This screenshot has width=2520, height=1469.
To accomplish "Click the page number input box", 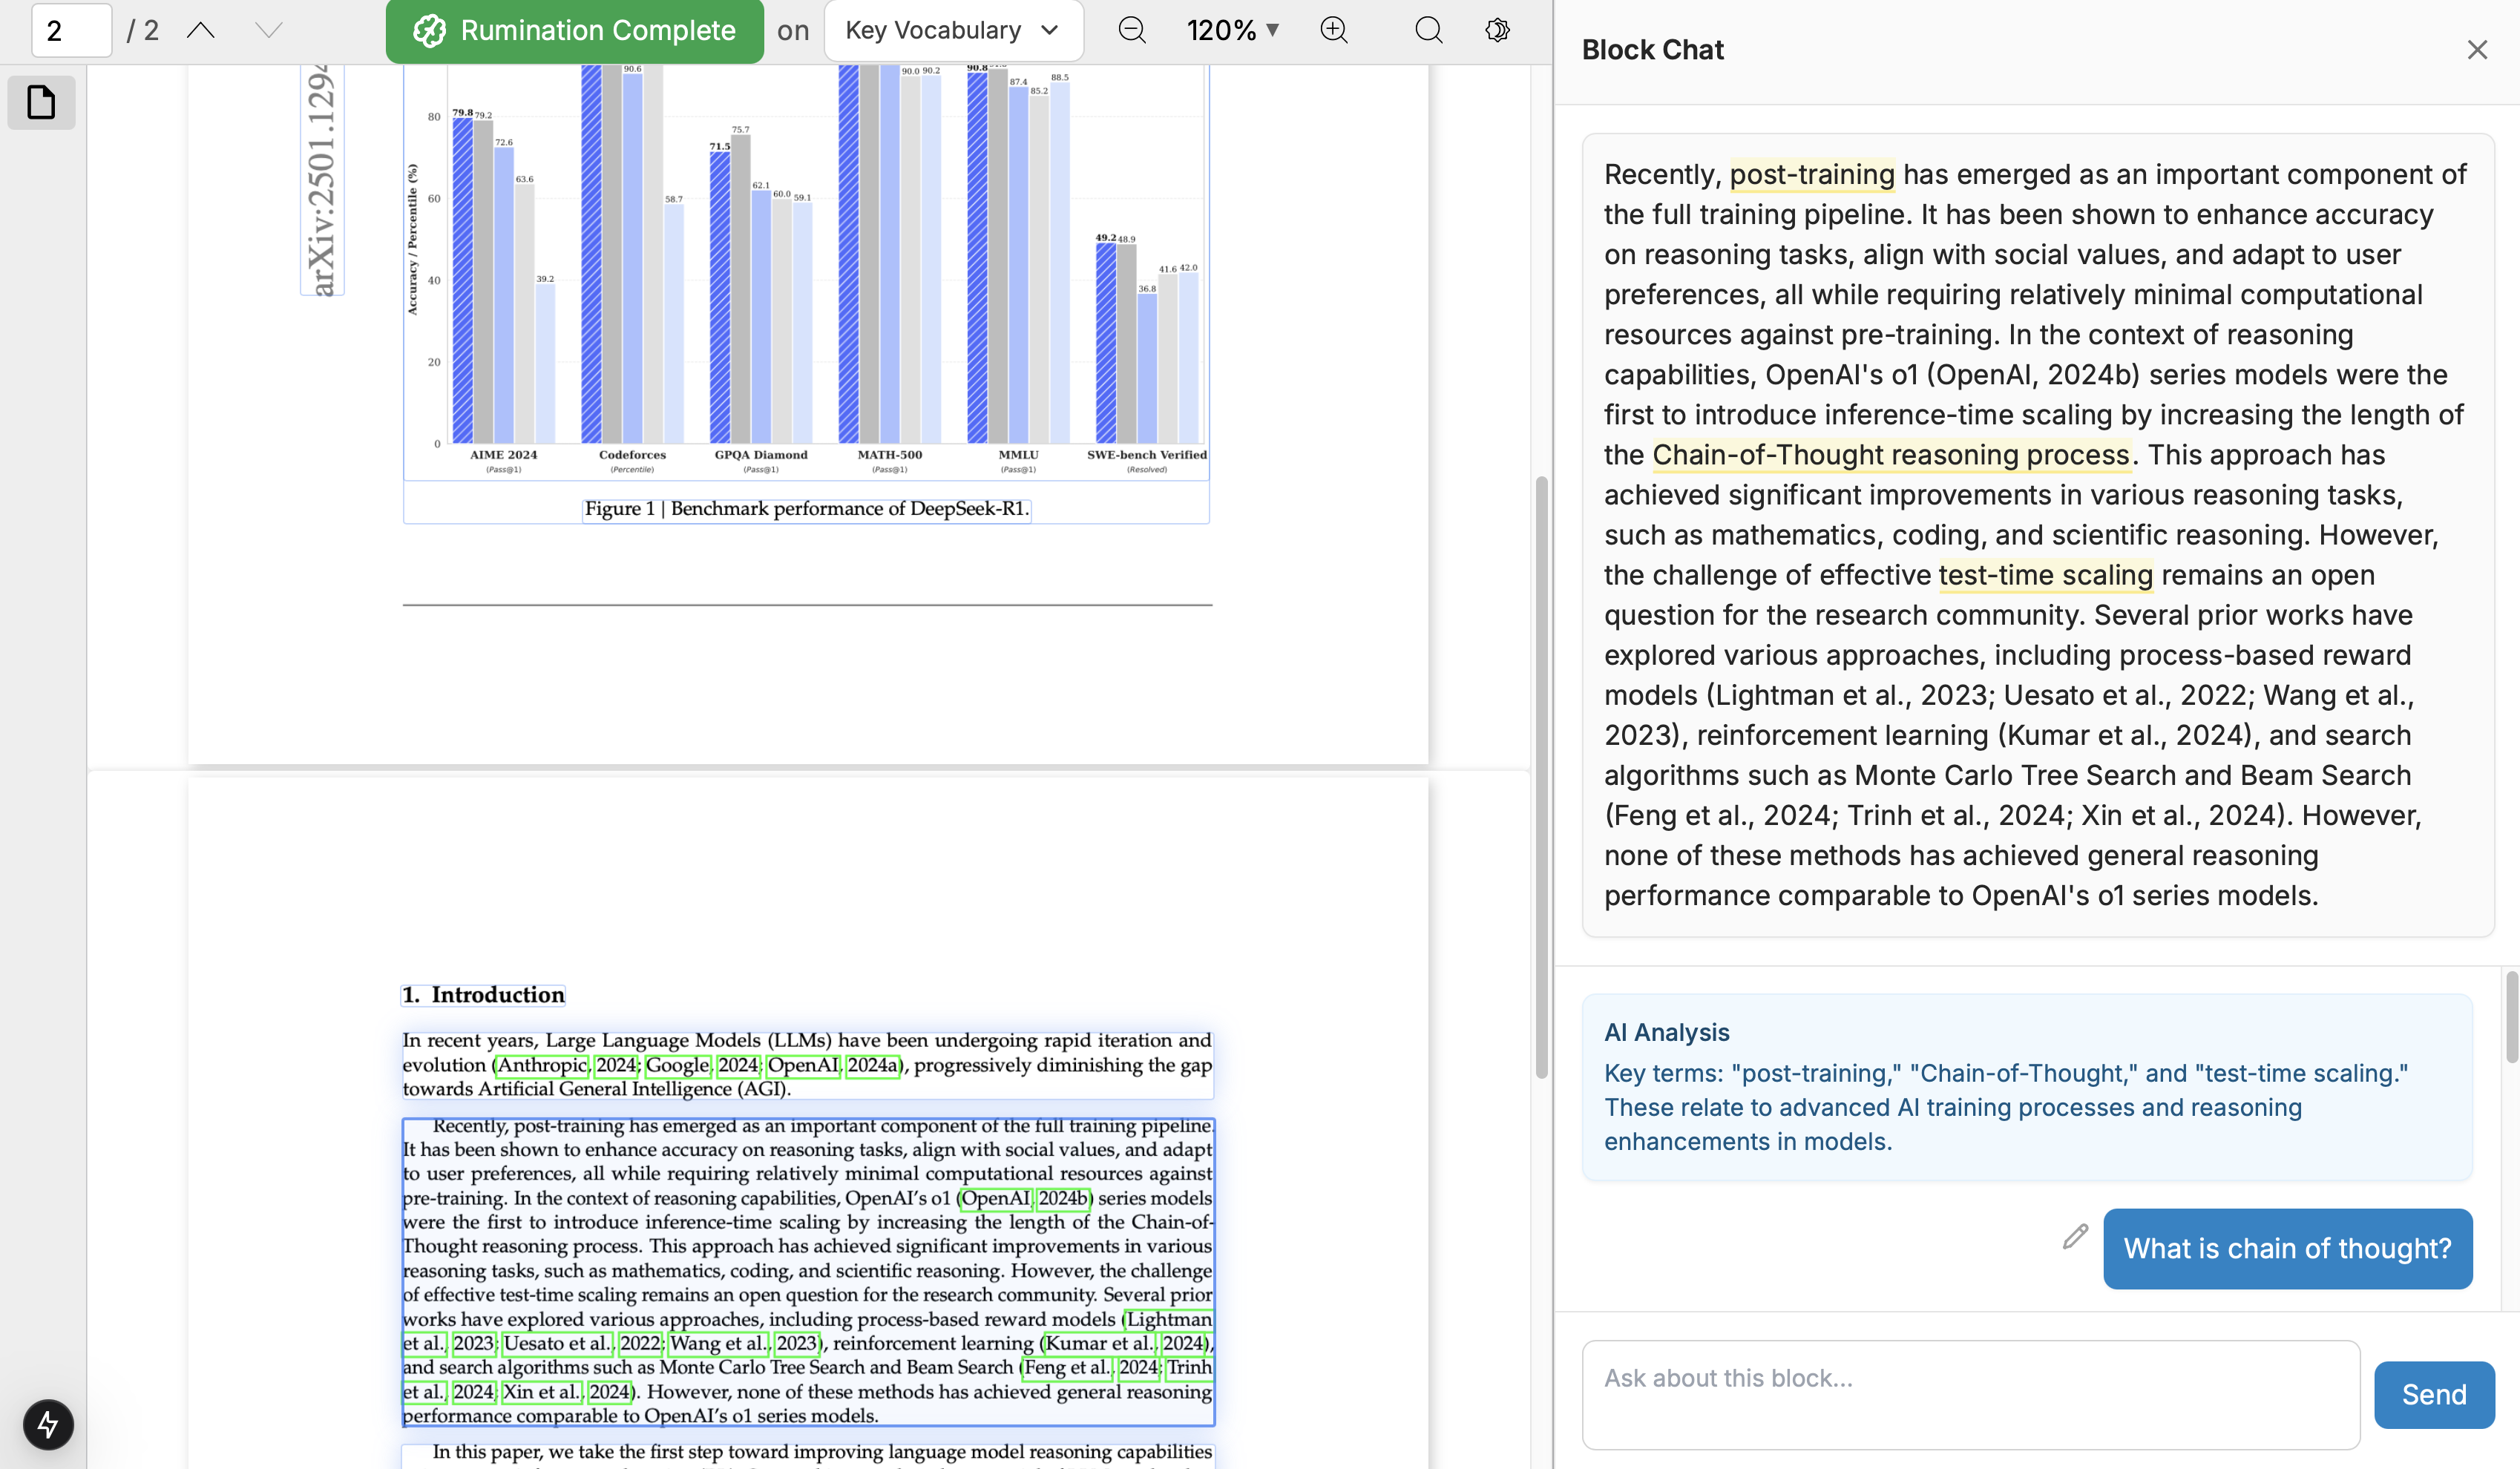I will click(71, 30).
